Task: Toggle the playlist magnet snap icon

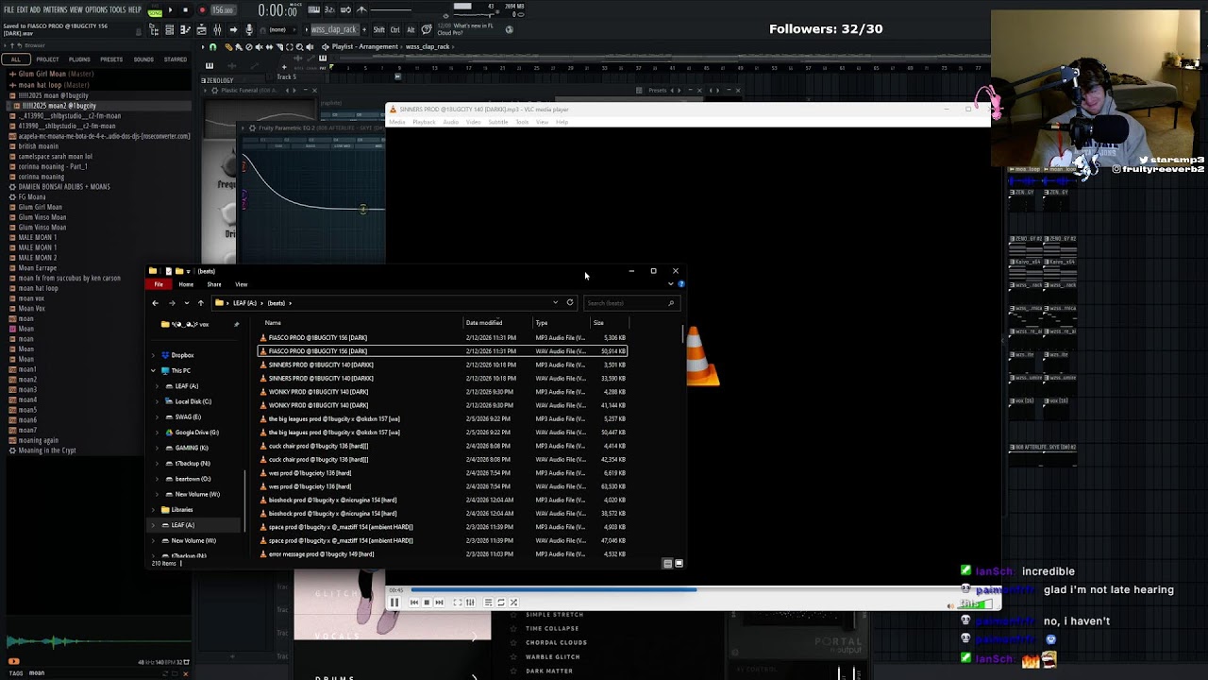Action: pyautogui.click(x=212, y=46)
